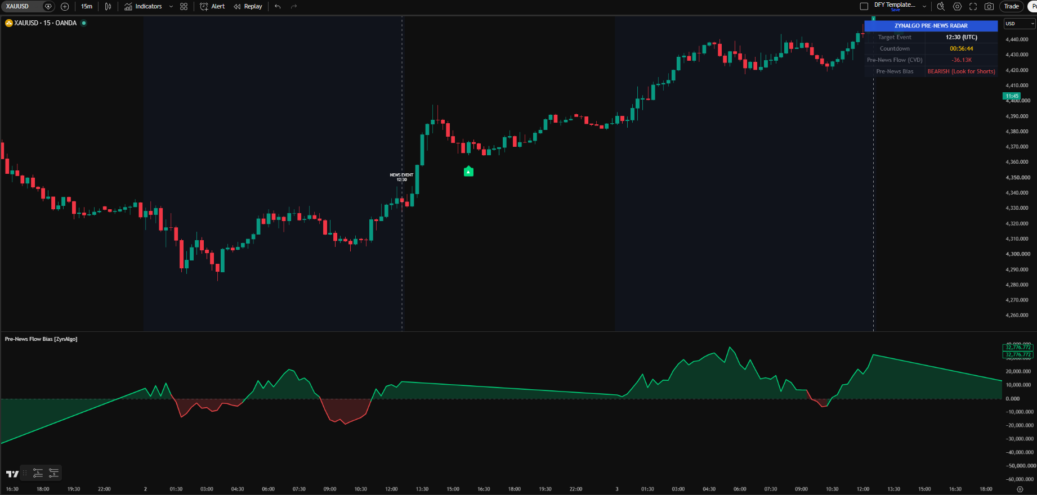Select the long position (L) tool
1037x495 pixels.
[38, 473]
